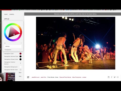The image size is (121, 91).
Task: Go to Video Productions navigation link
Action: tap(77, 77)
